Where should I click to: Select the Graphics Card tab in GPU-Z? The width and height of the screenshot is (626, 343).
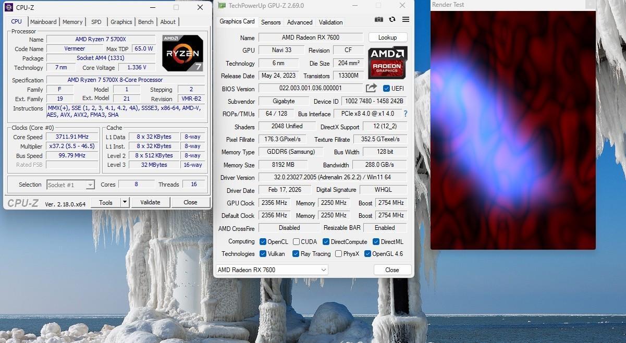coord(237,21)
